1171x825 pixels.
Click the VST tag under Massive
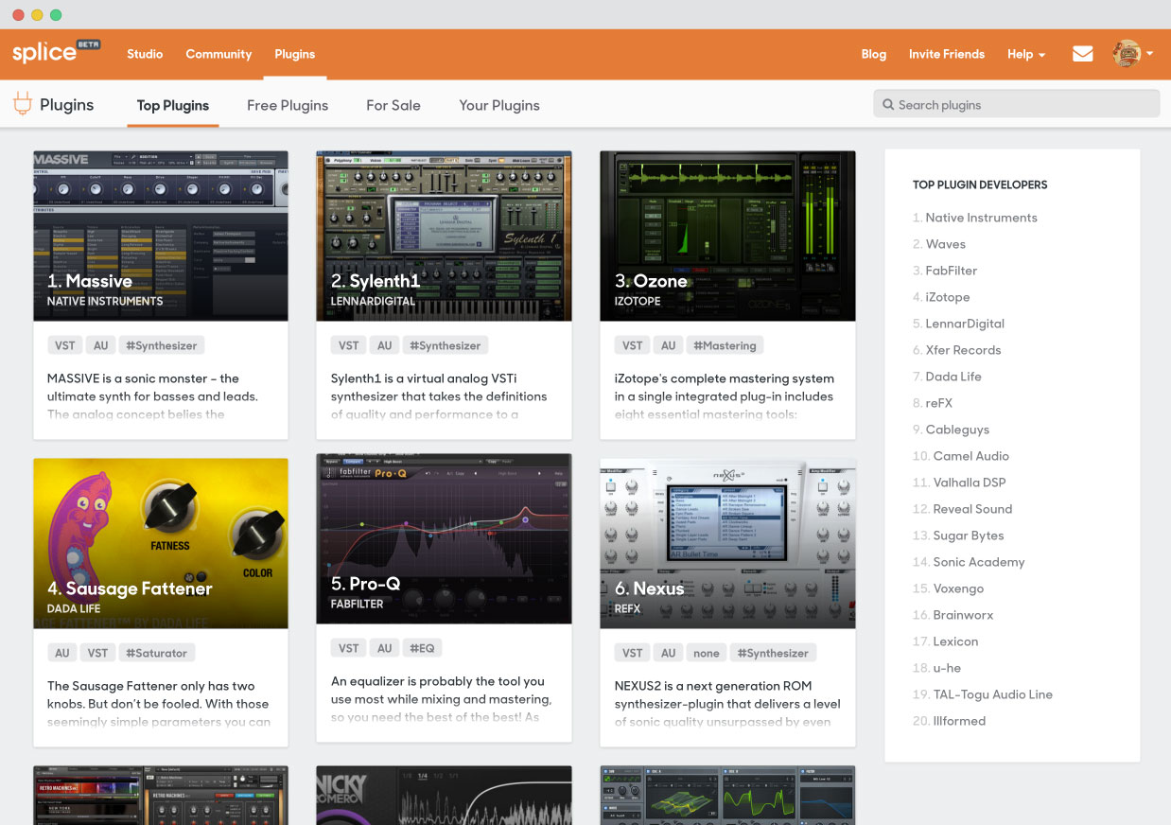pyautogui.click(x=65, y=345)
